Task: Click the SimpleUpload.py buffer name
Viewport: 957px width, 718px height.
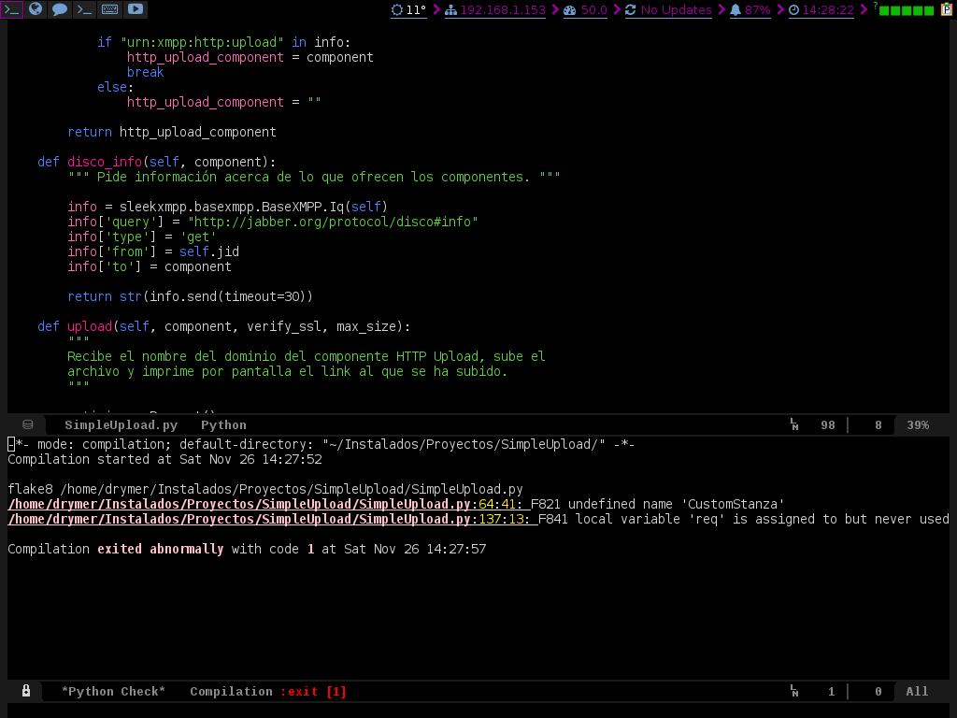Action: [121, 425]
